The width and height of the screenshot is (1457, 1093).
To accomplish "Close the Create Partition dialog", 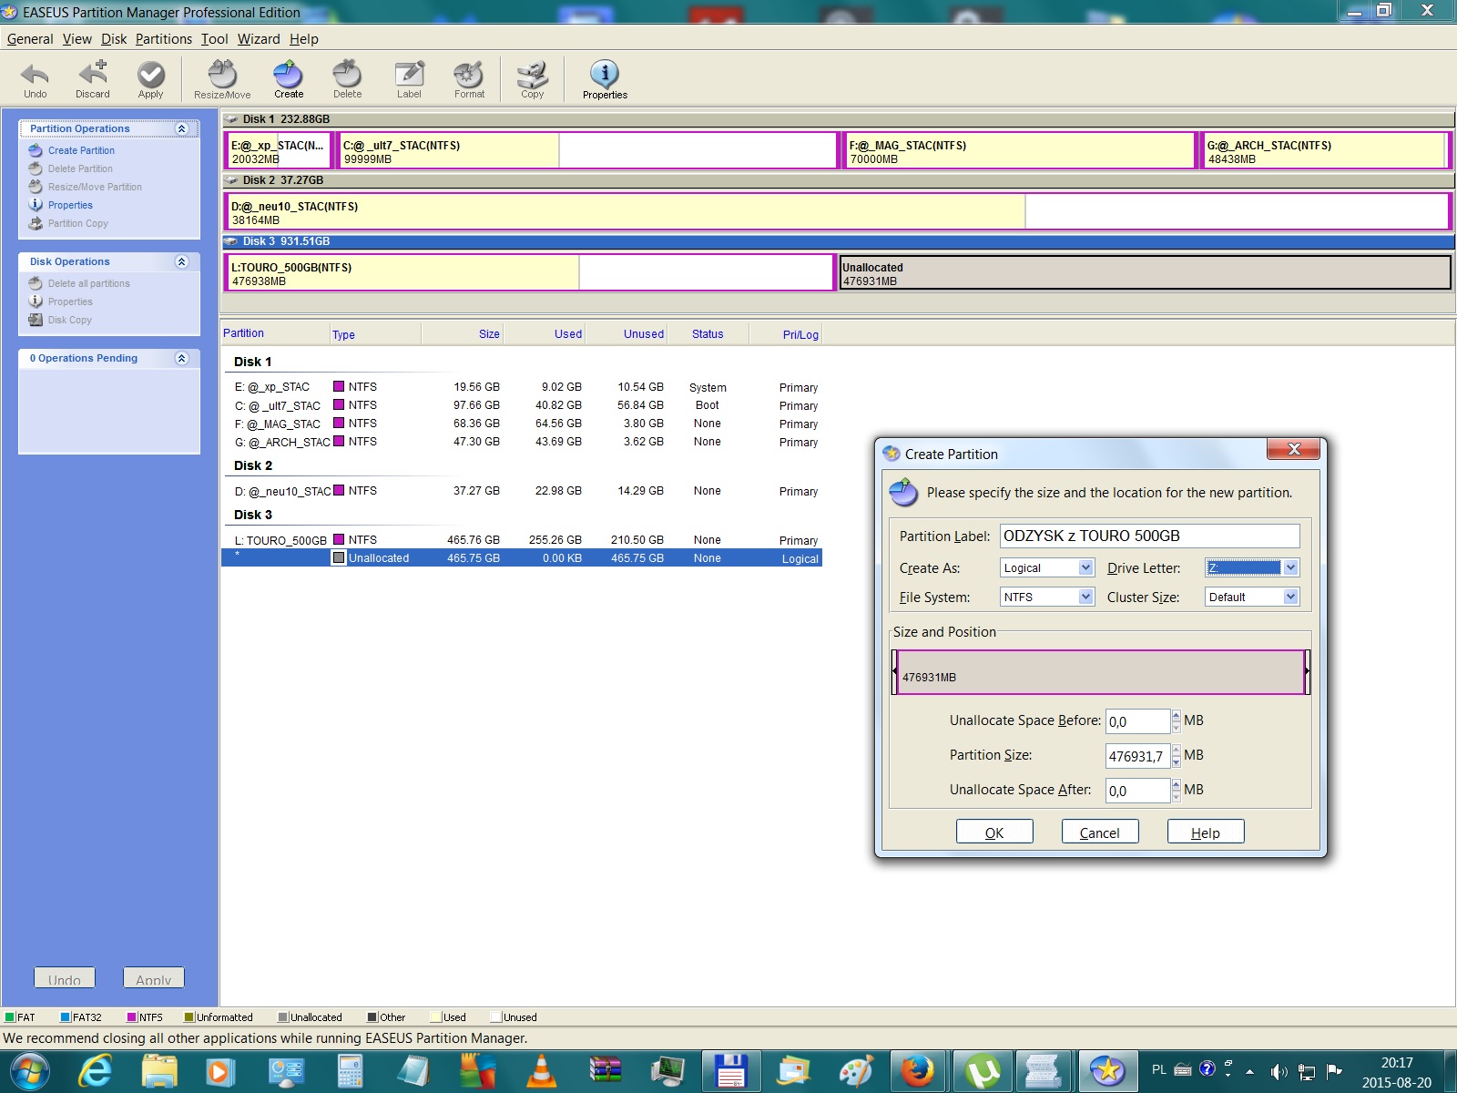I will [1294, 449].
